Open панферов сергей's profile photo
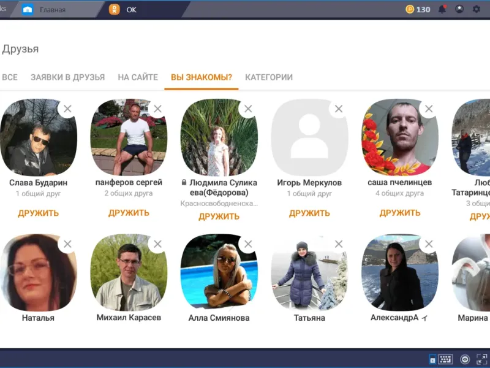Viewport: 490px width, 368px height. click(x=129, y=137)
